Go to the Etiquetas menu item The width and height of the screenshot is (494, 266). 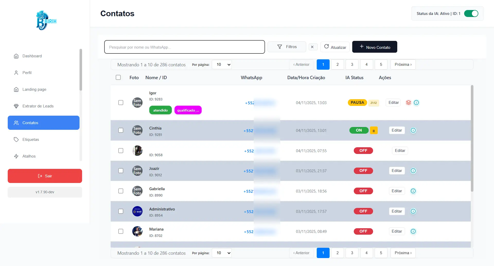(31, 140)
